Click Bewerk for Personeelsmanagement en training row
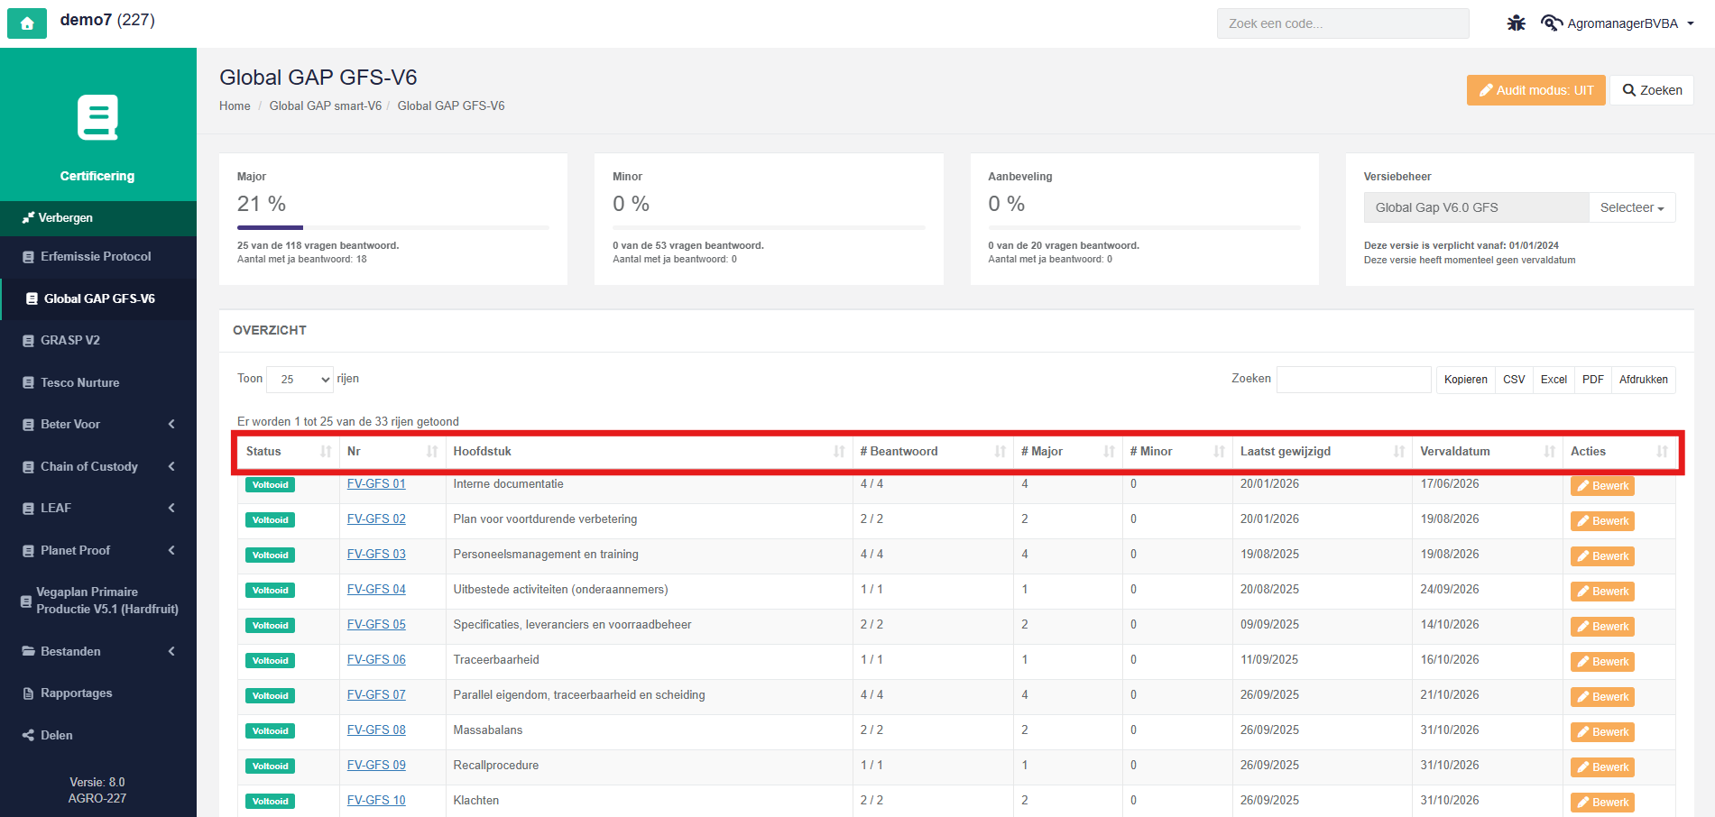Screen dimensions: 1715x817 coord(1602,556)
